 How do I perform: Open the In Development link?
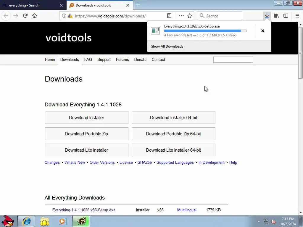click(211, 163)
